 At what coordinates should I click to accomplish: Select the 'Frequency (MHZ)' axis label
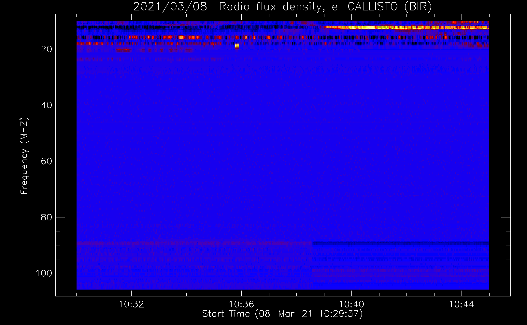pos(24,156)
